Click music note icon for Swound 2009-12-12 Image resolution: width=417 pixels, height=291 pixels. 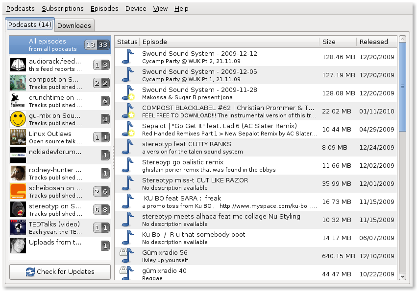click(128, 57)
